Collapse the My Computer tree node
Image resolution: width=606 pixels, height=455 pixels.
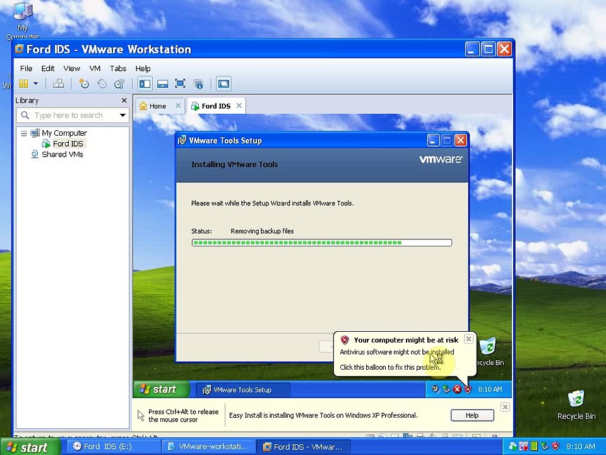point(23,133)
